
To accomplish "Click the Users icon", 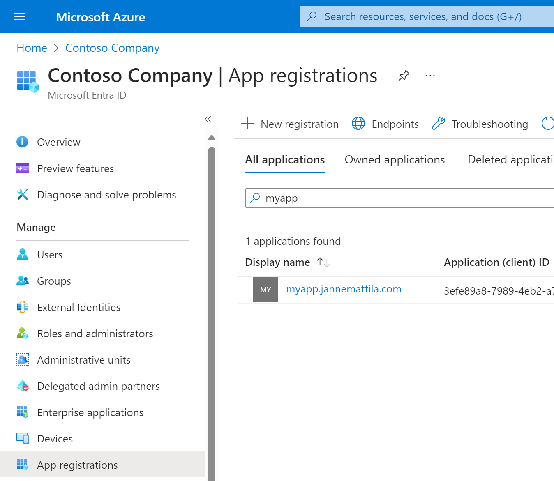I will pyautogui.click(x=23, y=255).
